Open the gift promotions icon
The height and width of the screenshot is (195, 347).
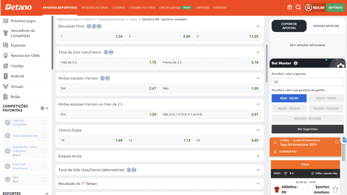pyautogui.click(x=290, y=7)
